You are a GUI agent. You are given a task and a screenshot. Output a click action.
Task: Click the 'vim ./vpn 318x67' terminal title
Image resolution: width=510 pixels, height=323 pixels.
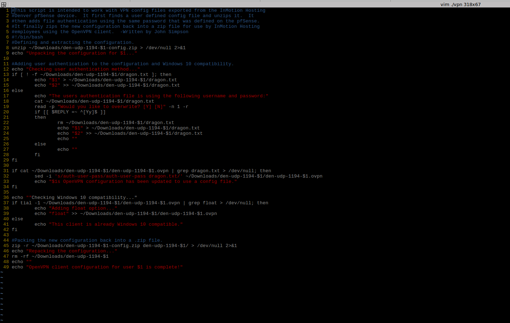[460, 5]
